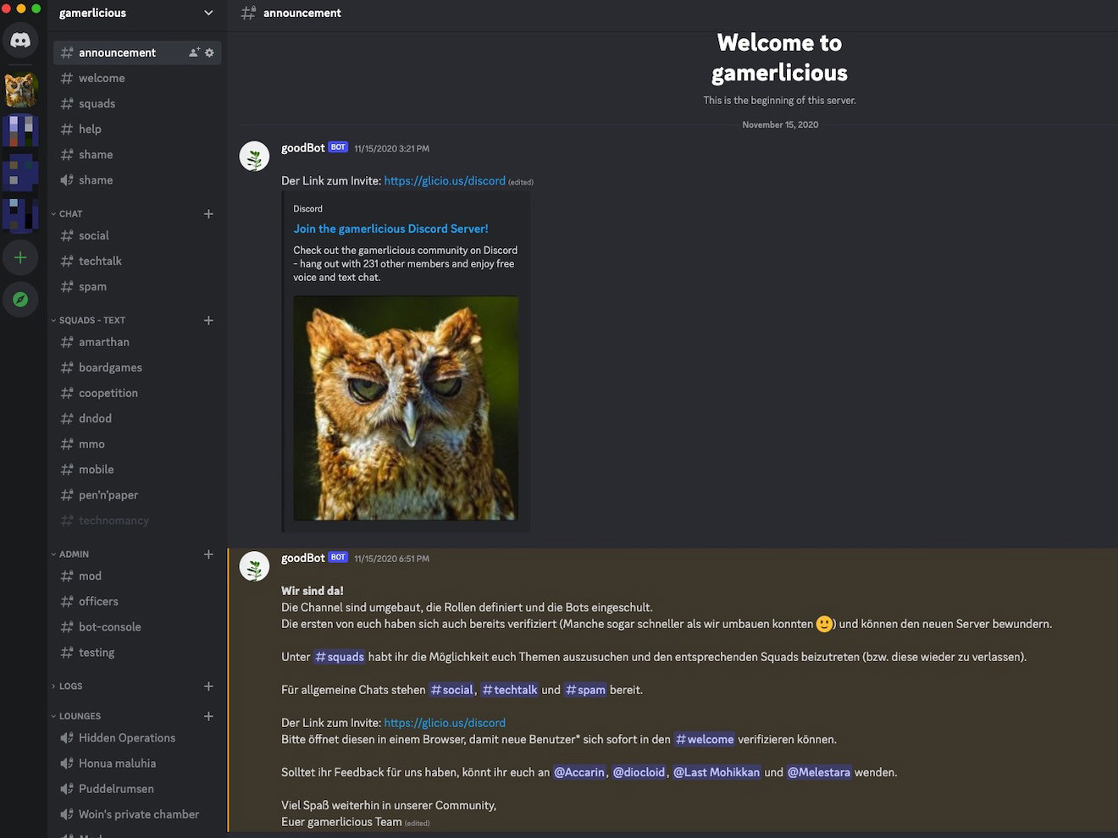
Task: Click 'Join the gamerlicious Discord Server!' link
Action: 390,228
